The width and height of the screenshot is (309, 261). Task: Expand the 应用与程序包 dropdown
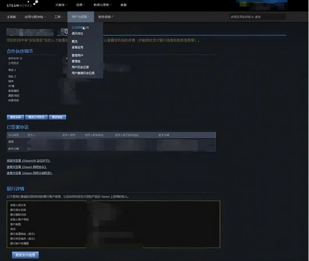[35, 17]
